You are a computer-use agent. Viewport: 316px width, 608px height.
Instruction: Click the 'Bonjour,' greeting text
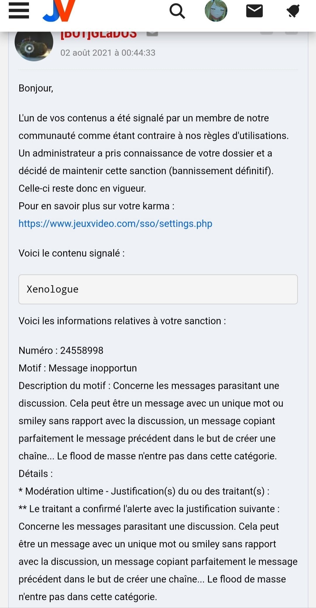(36, 88)
